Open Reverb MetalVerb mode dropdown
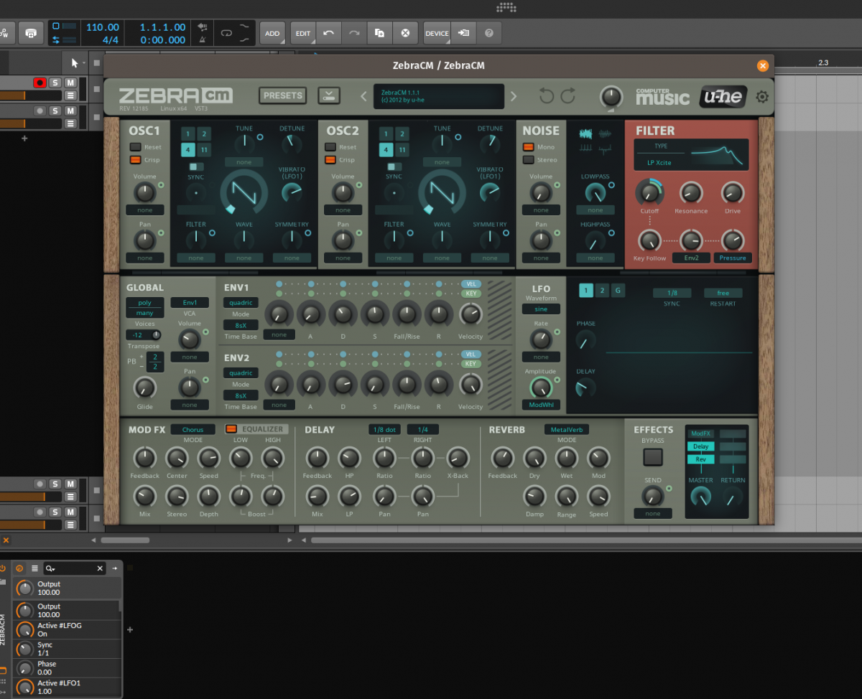The width and height of the screenshot is (862, 699). pos(567,430)
